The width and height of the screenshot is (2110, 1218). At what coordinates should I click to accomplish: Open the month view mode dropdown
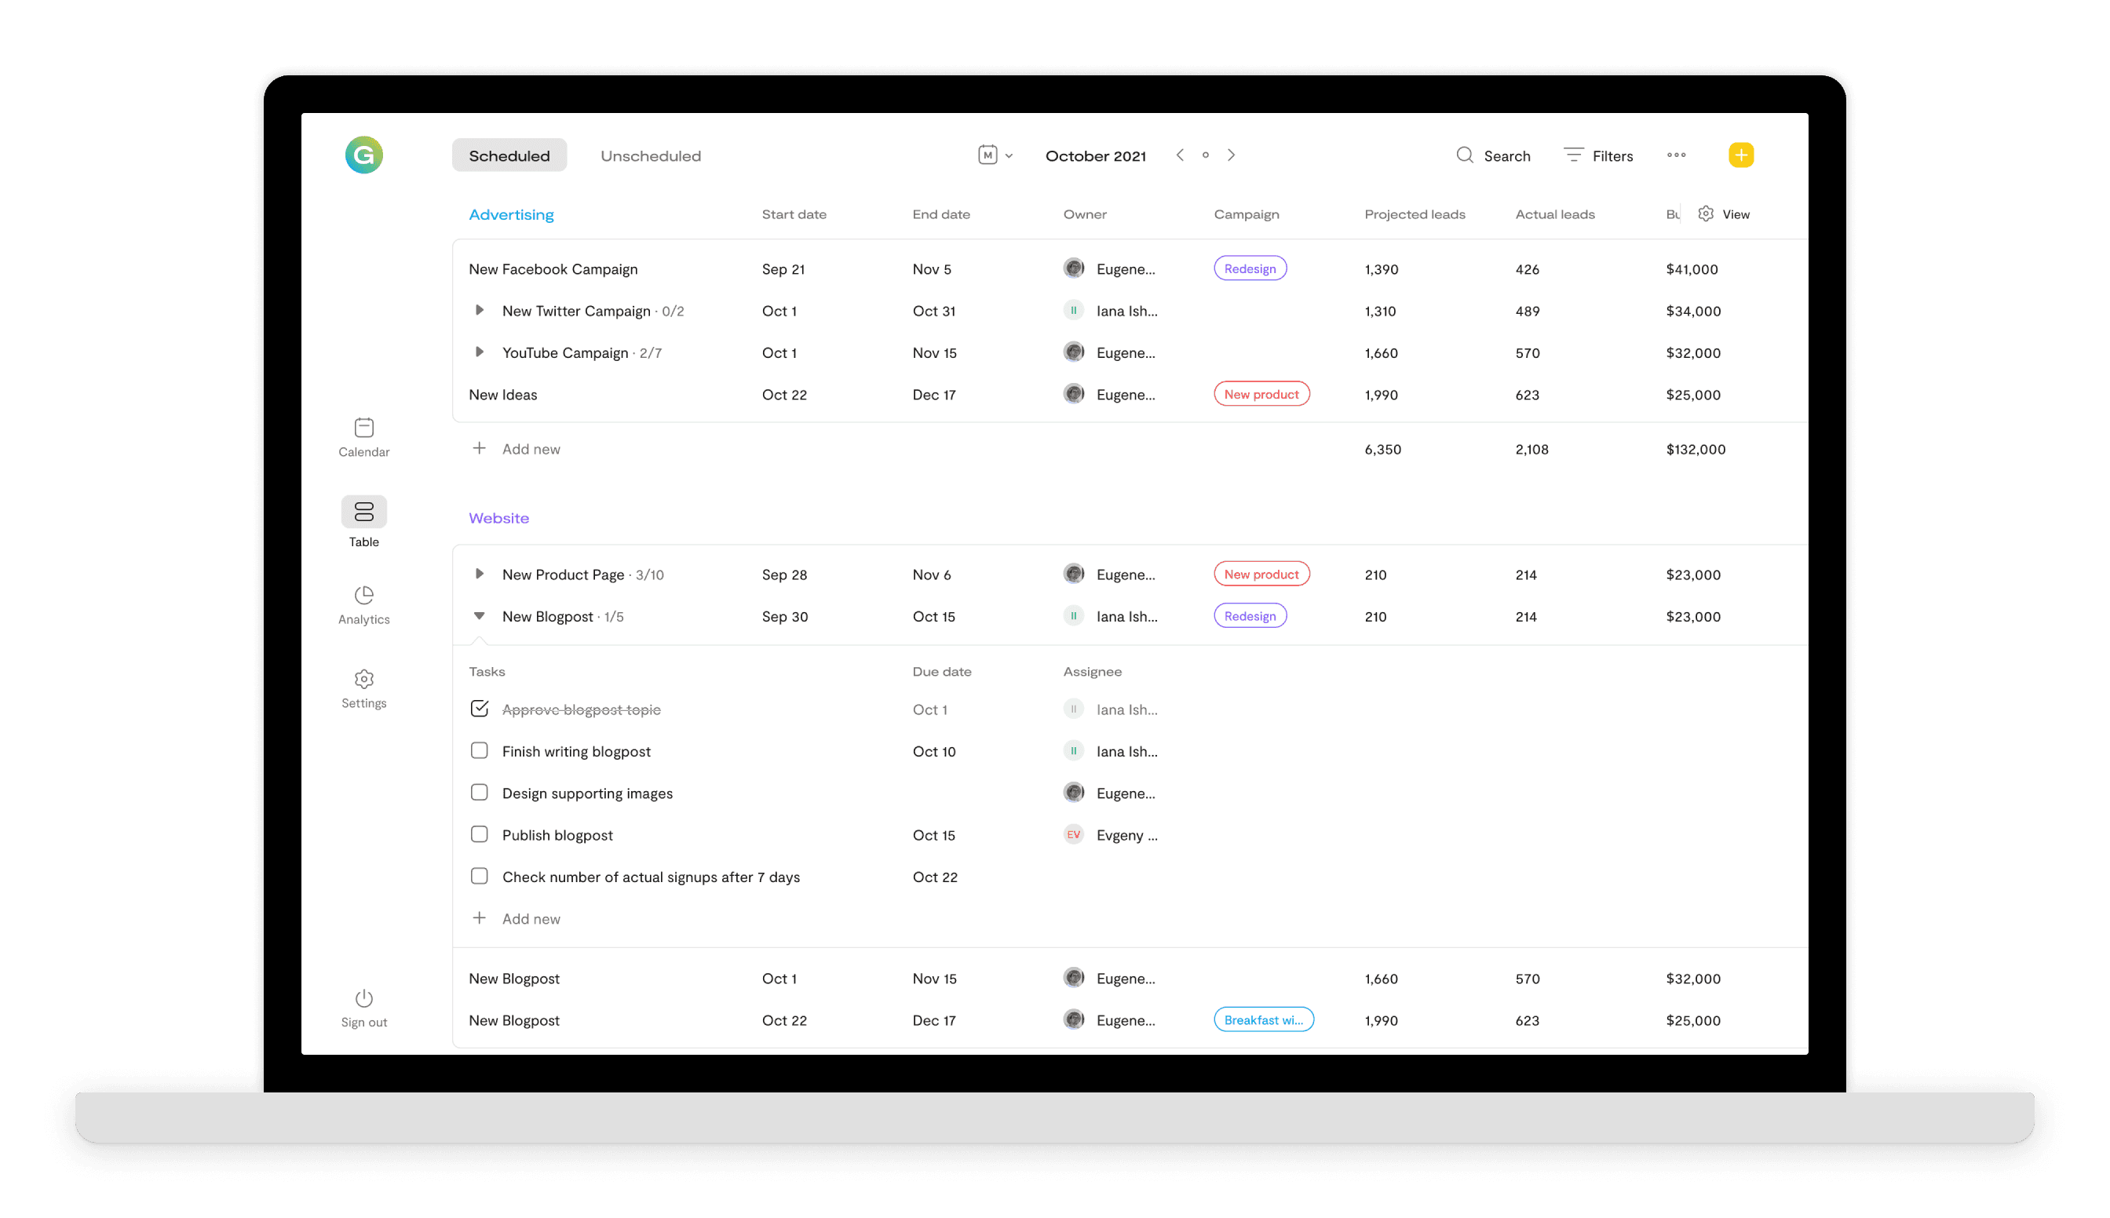[x=995, y=155]
